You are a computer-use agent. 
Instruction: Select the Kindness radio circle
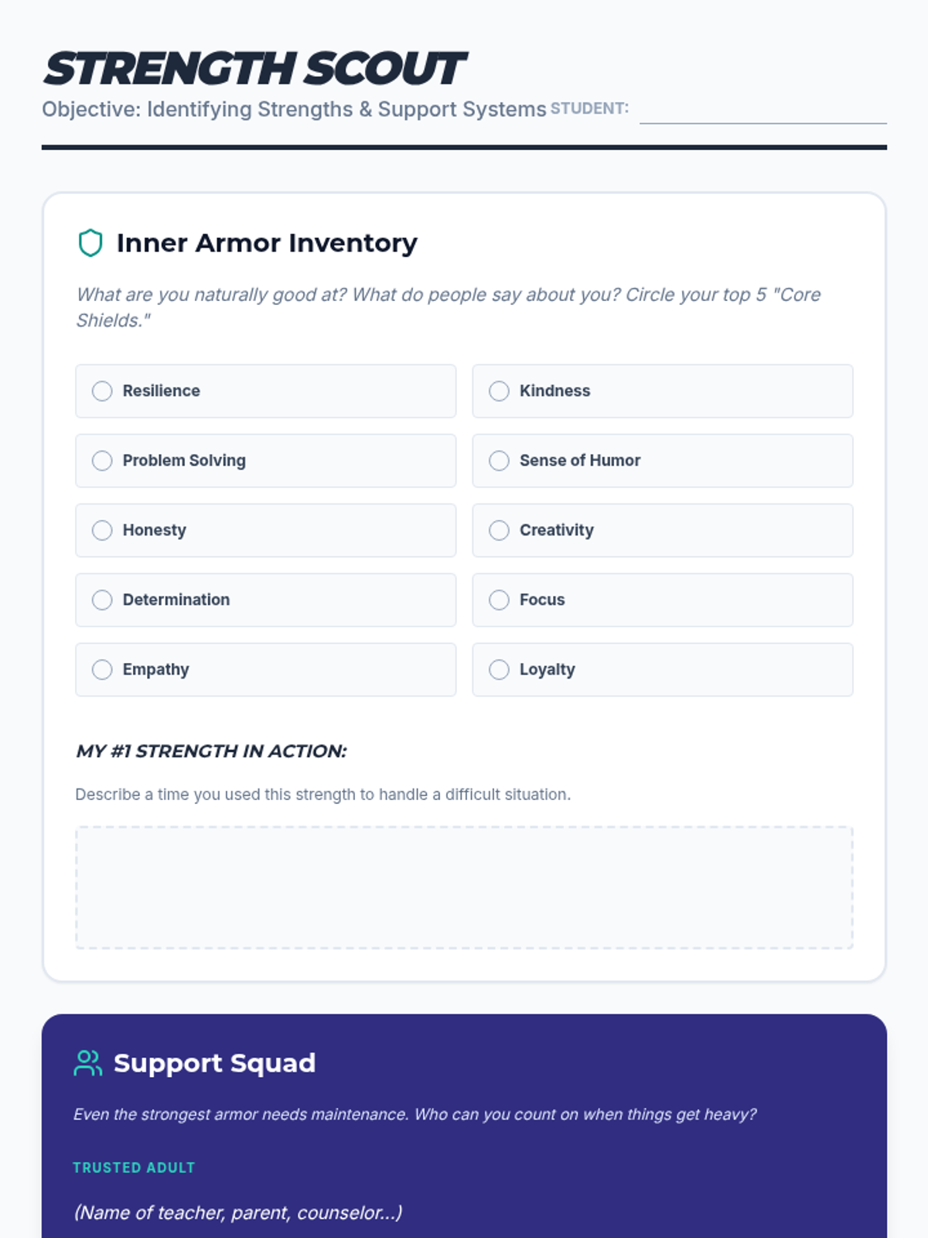[x=499, y=391]
